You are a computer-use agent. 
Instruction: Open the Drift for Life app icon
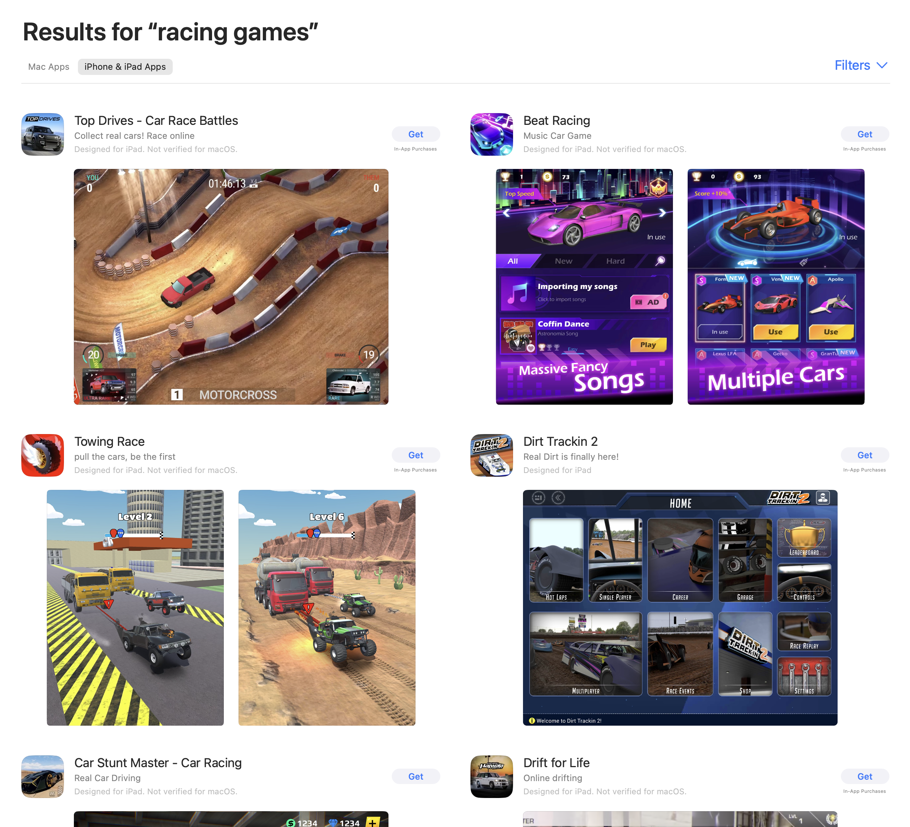(x=491, y=776)
